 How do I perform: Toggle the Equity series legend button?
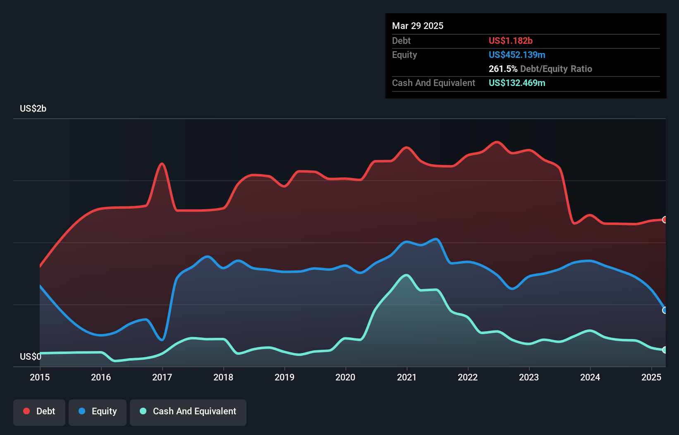[98, 412]
